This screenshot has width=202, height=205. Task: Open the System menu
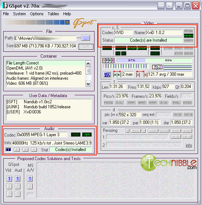[x=19, y=14]
